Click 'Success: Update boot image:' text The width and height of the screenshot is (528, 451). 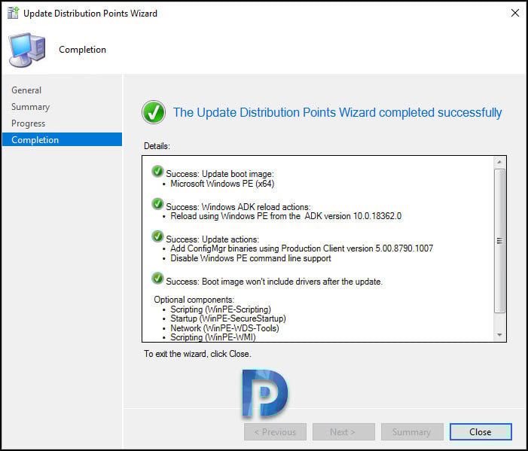click(x=220, y=174)
